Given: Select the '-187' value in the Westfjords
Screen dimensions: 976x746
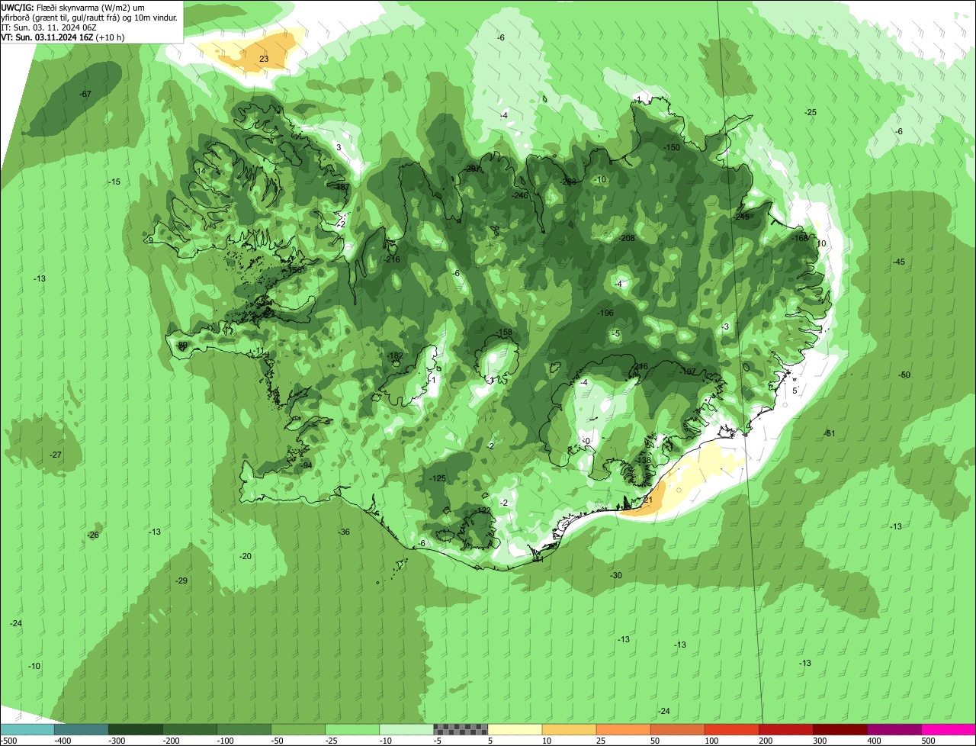Looking at the screenshot, I should click(341, 187).
